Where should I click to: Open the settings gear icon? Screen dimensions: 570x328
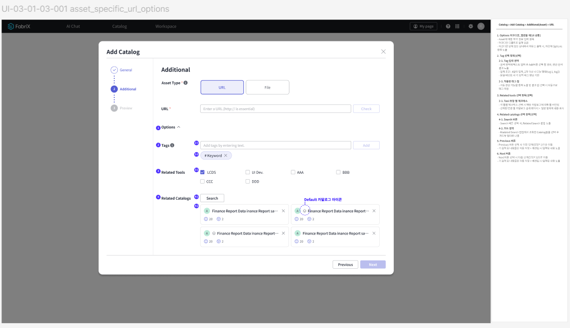pos(471,26)
